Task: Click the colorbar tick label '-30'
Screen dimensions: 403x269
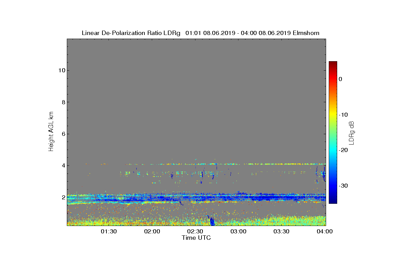Action: tap(344, 186)
